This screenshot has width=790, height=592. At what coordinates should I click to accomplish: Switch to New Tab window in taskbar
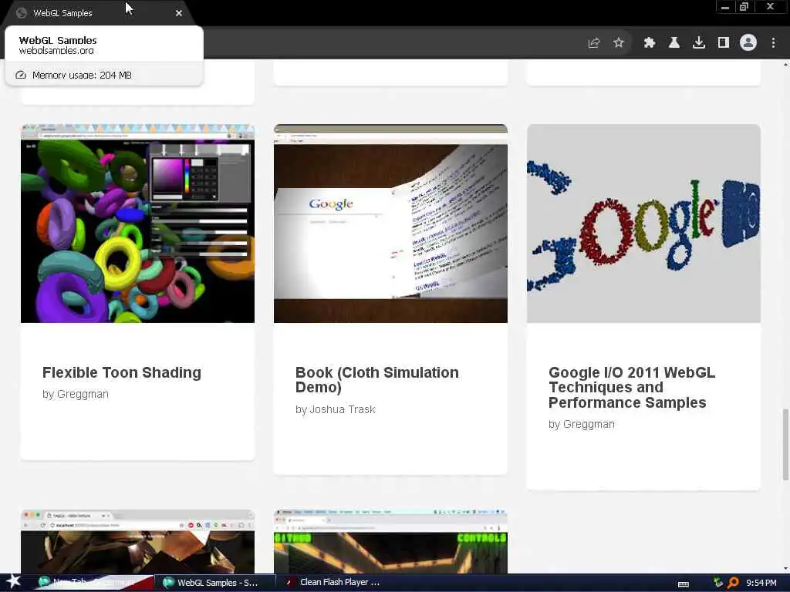pyautogui.click(x=93, y=583)
